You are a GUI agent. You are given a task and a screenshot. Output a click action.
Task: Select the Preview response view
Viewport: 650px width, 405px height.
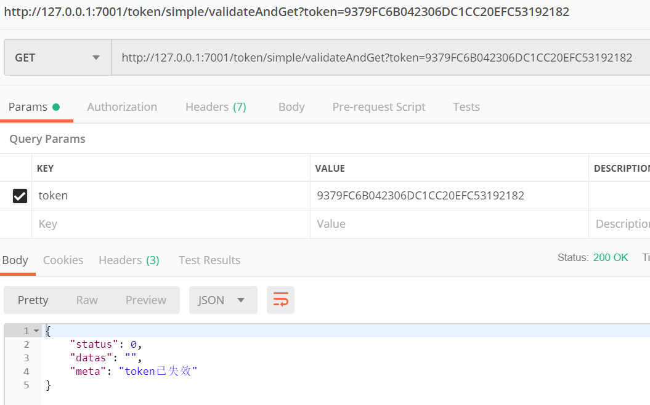[145, 300]
